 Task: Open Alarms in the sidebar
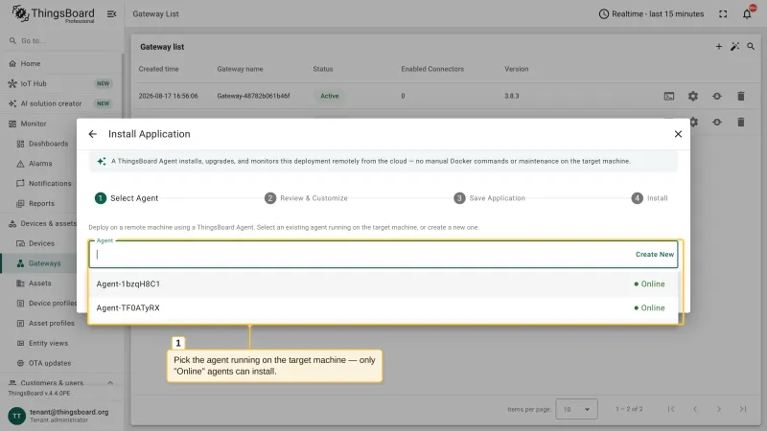click(x=40, y=164)
